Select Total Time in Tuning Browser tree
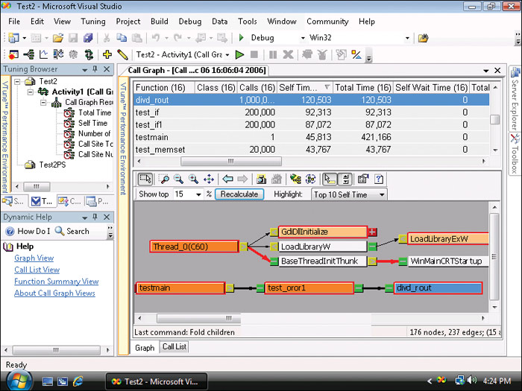522x391 pixels. (x=95, y=112)
